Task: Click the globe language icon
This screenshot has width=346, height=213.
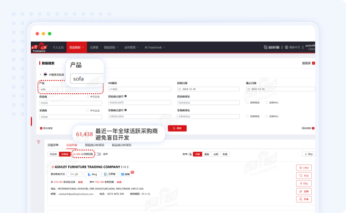Action: pyautogui.click(x=285, y=47)
